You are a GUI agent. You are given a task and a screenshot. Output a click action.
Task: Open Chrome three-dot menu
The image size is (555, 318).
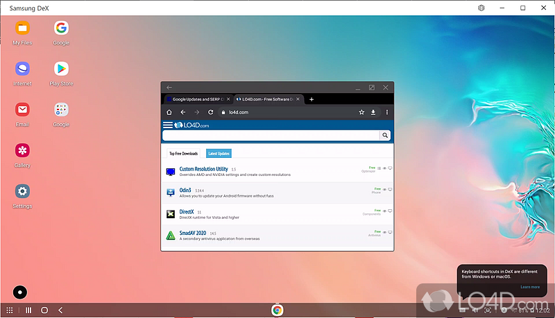(387, 112)
